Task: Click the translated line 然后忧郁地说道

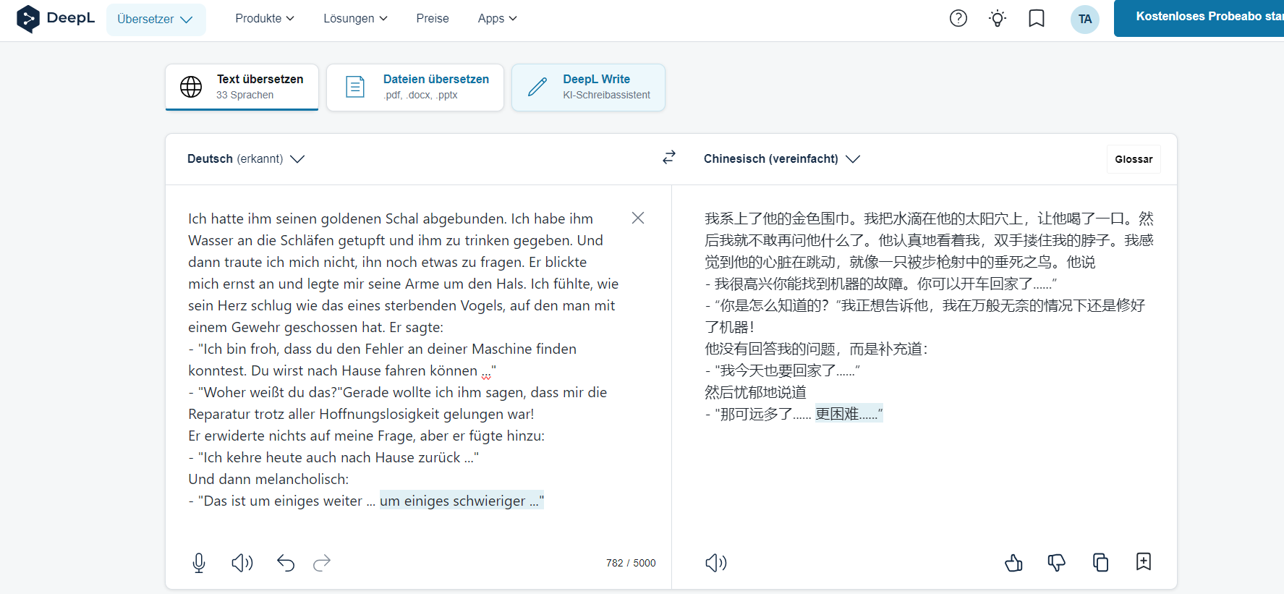Action: pos(755,392)
